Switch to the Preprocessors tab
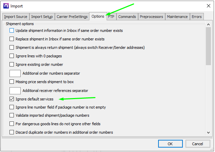Viewport: 215px width, 152px height. click(x=151, y=17)
